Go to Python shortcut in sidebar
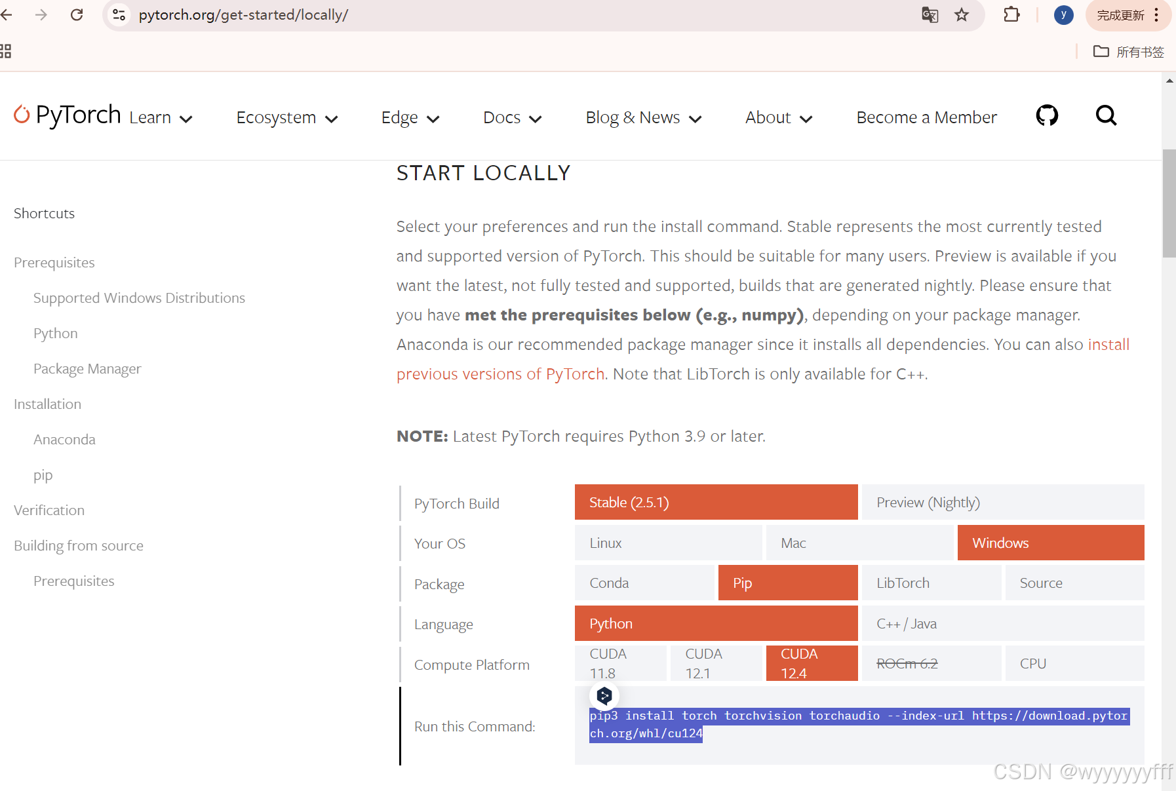Image resolution: width=1176 pixels, height=791 pixels. tap(56, 333)
